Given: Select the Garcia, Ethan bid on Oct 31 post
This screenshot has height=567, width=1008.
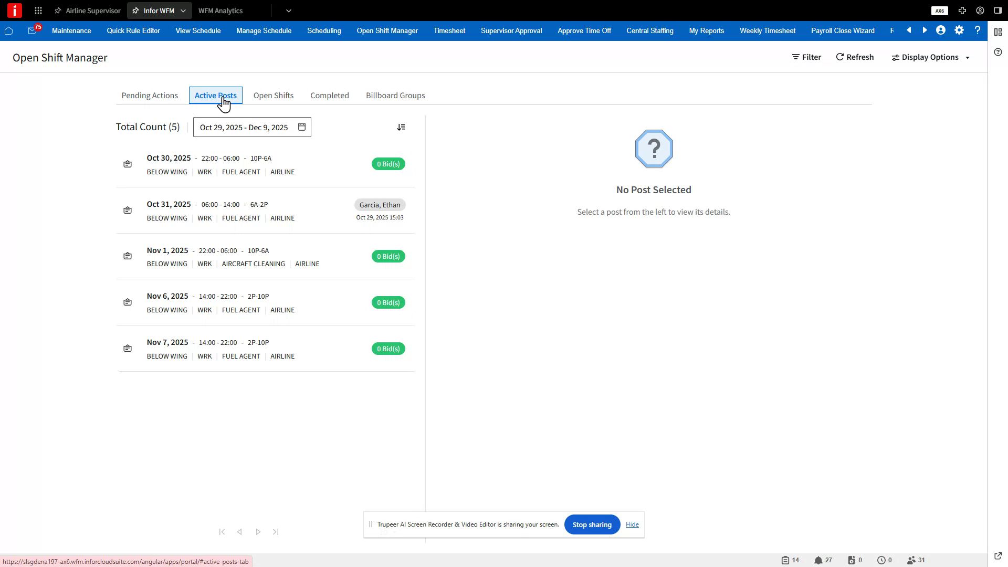Looking at the screenshot, I should tap(380, 205).
